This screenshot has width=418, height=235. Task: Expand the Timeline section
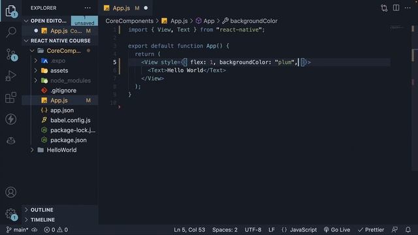point(26,220)
